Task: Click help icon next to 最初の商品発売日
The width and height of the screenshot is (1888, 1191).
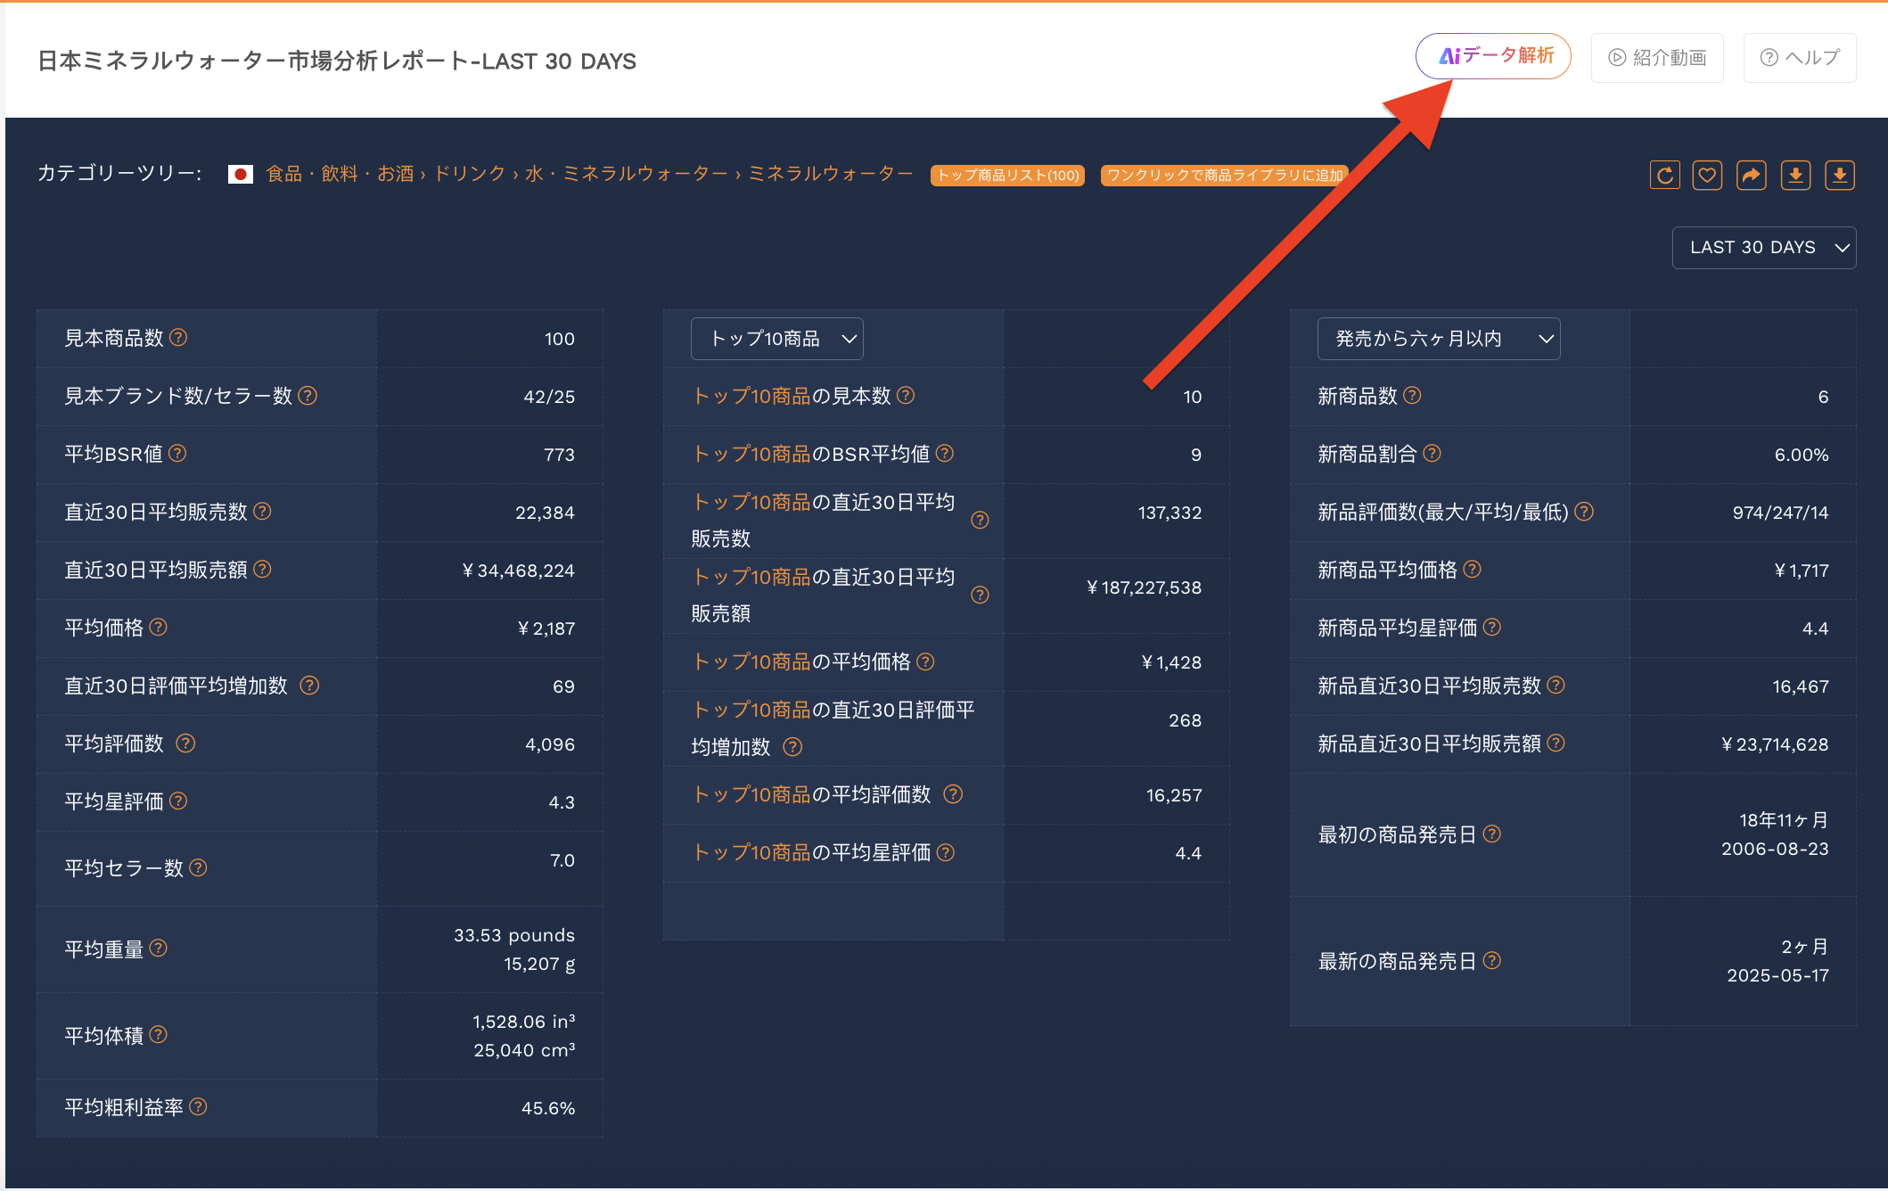Action: 1492,834
